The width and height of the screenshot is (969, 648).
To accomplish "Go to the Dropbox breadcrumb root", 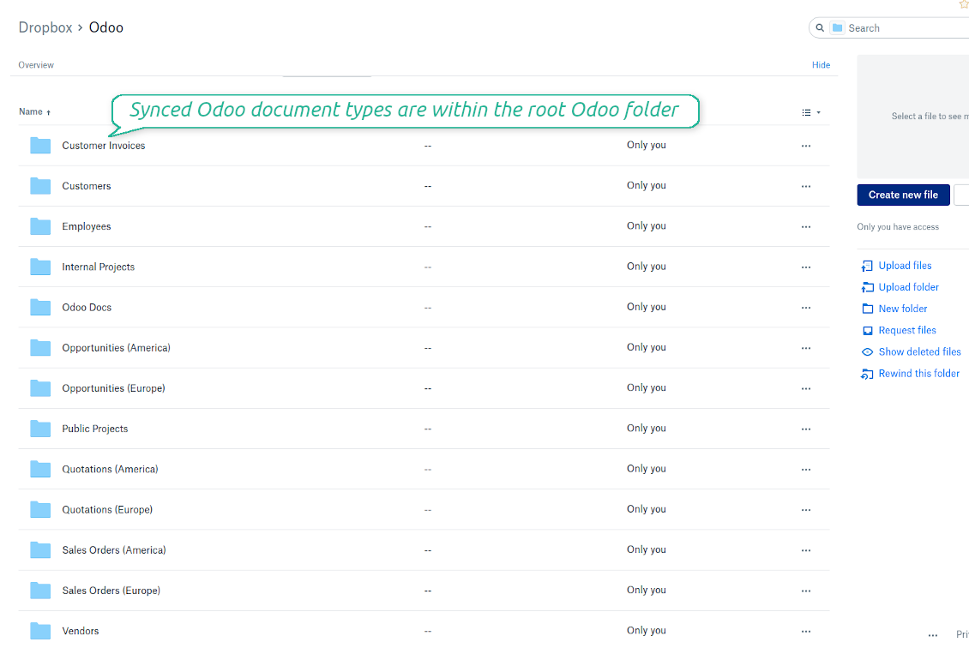I will point(45,27).
